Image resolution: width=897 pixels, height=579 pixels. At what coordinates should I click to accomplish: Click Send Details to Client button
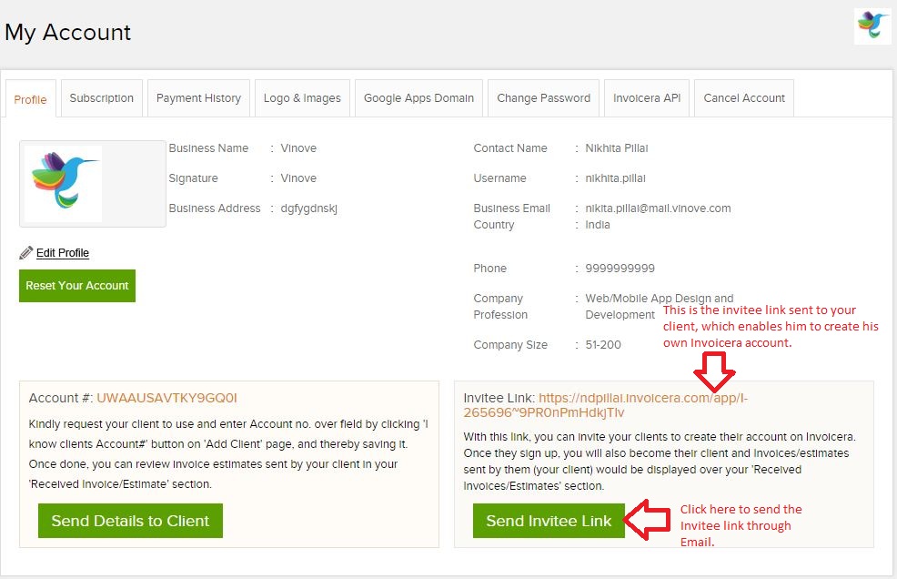pos(130,521)
